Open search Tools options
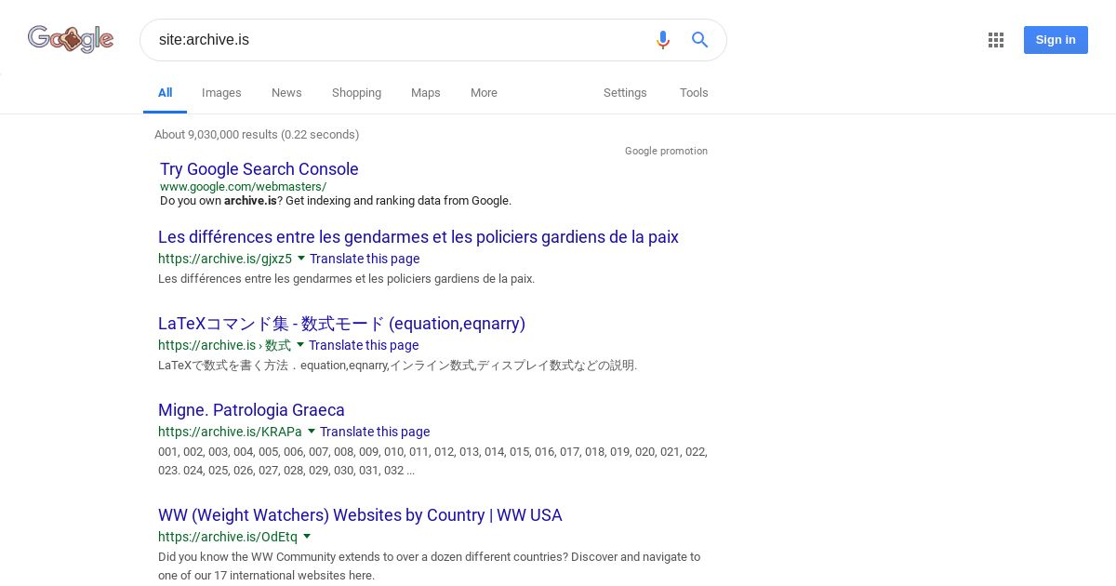This screenshot has height=586, width=1116. (x=694, y=93)
